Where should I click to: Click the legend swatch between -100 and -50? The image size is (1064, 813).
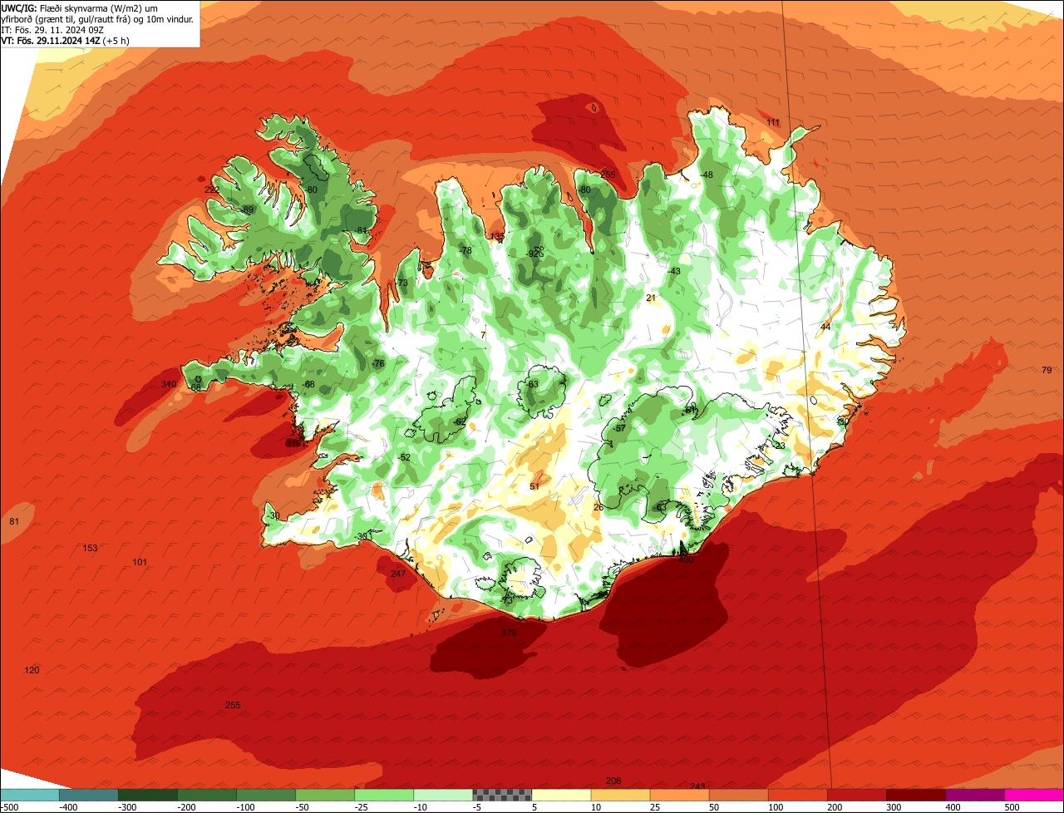point(266,795)
